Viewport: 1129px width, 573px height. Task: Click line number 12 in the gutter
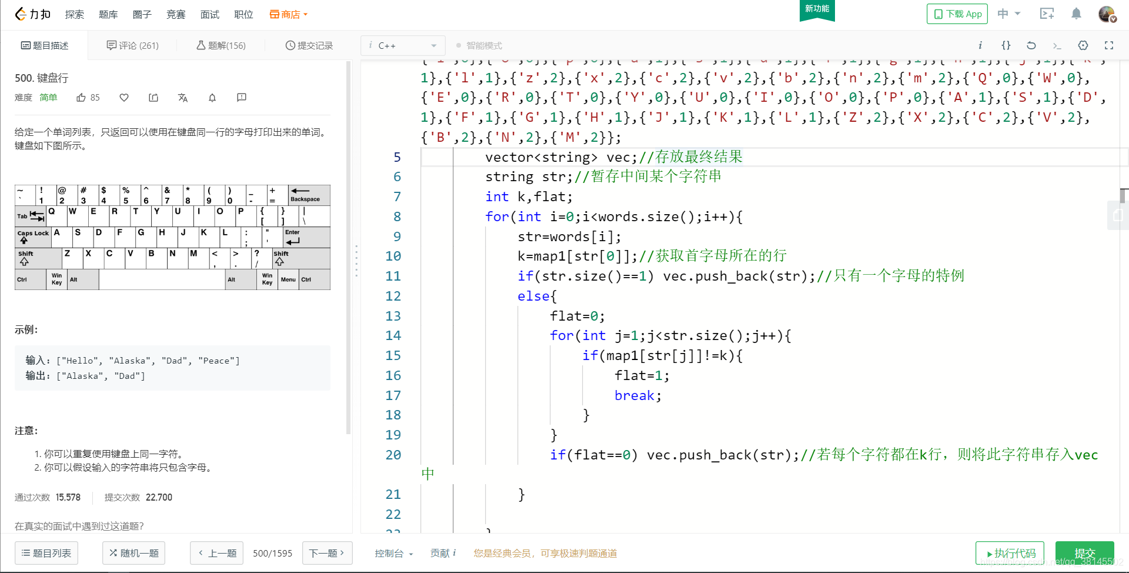(393, 296)
